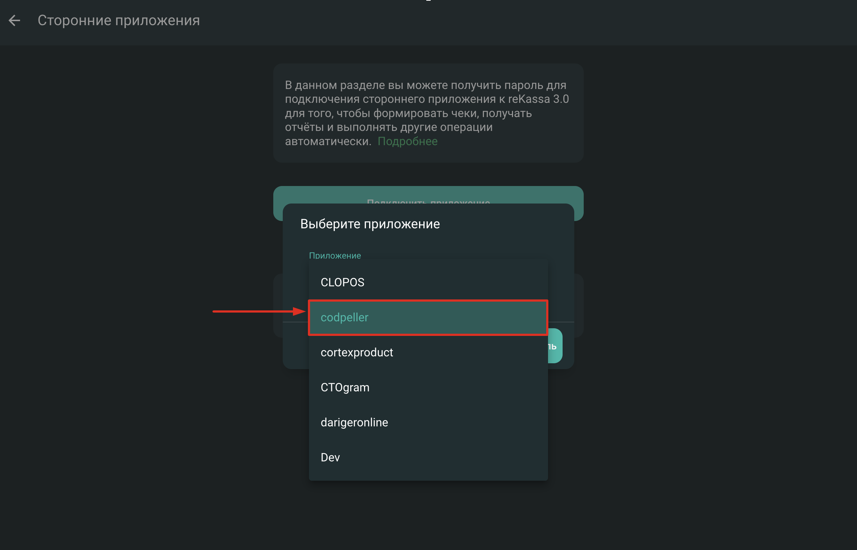Open the Подробнее link
The height and width of the screenshot is (550, 857).
(x=407, y=141)
